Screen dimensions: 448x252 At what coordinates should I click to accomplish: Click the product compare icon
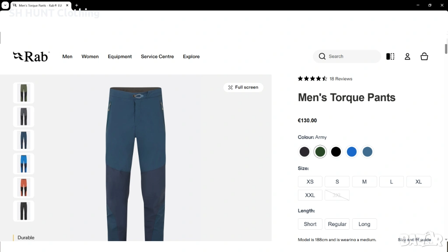[x=390, y=56]
